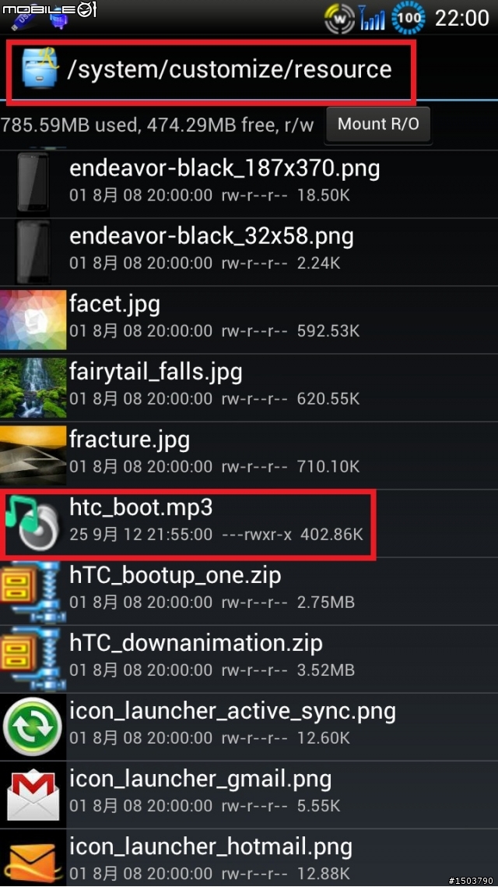Open the fairytail_falls.jpg waterfall thumbnail
The width and height of the screenshot is (498, 887).
click(x=33, y=387)
